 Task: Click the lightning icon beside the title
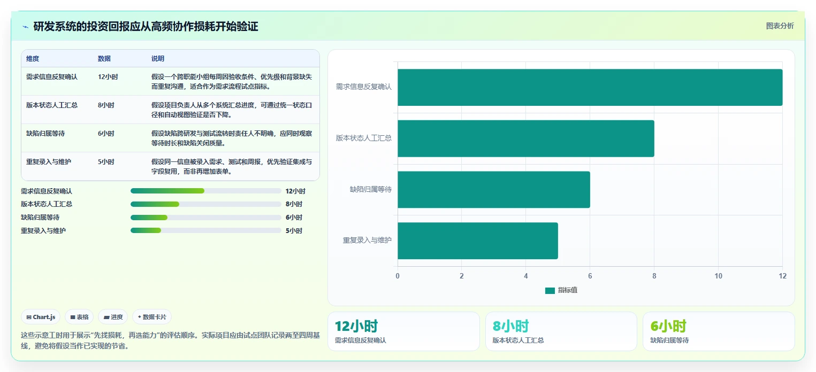[26, 27]
